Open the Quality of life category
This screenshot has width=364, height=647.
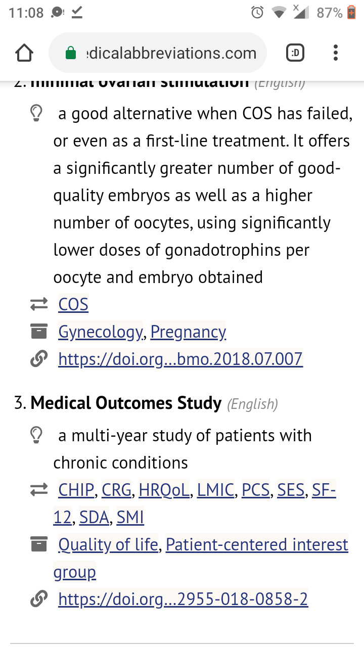pos(108,544)
